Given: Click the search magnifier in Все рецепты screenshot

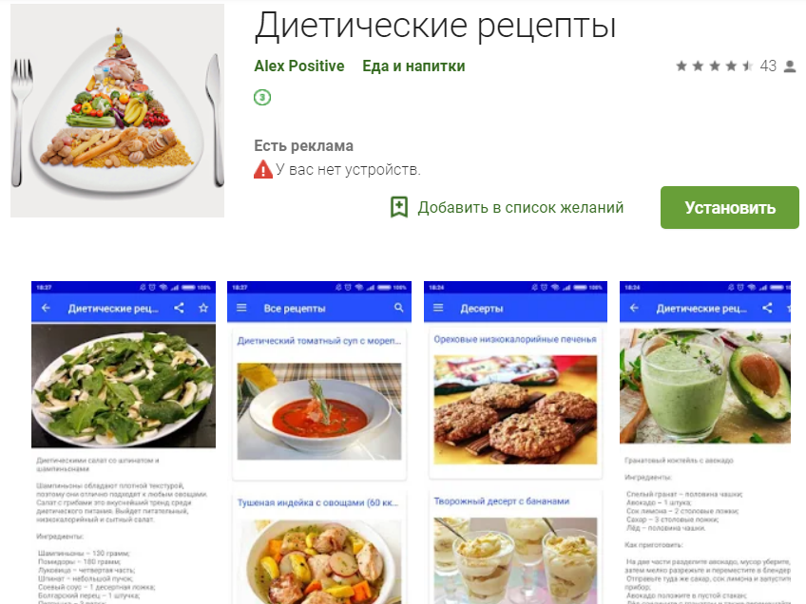Looking at the screenshot, I should pyautogui.click(x=399, y=308).
